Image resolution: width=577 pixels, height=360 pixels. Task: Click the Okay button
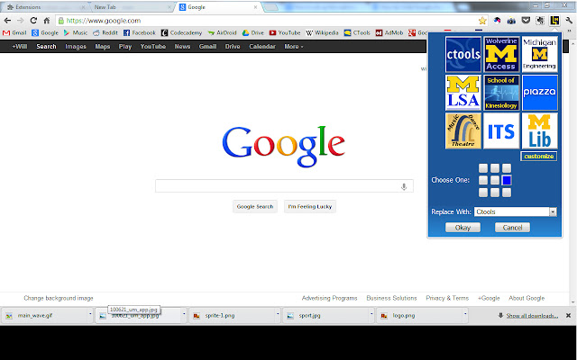[463, 228]
